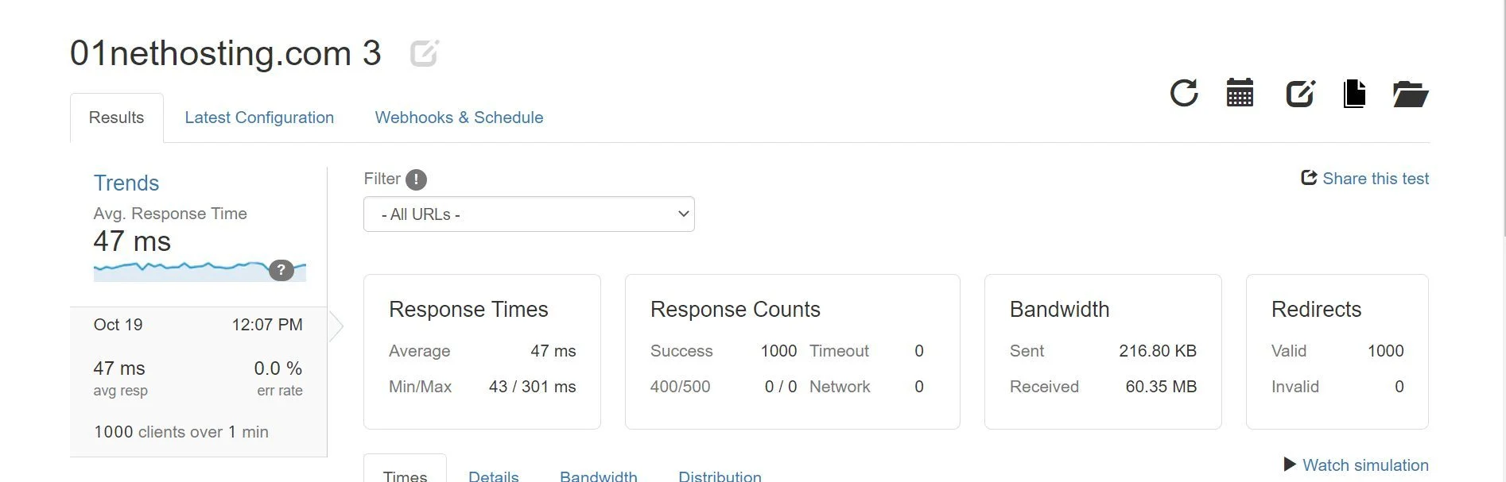1506x482 pixels.
Task: Open the Trends link
Action: click(126, 183)
